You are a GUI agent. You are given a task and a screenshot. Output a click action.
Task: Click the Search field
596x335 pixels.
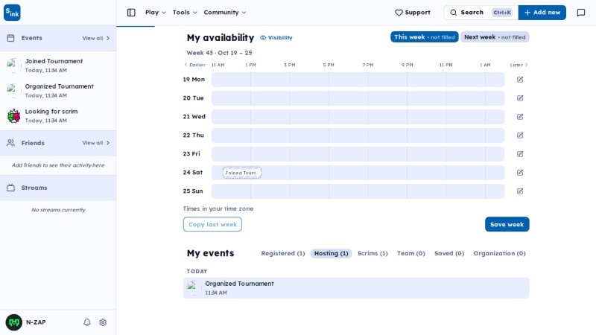[x=481, y=13]
